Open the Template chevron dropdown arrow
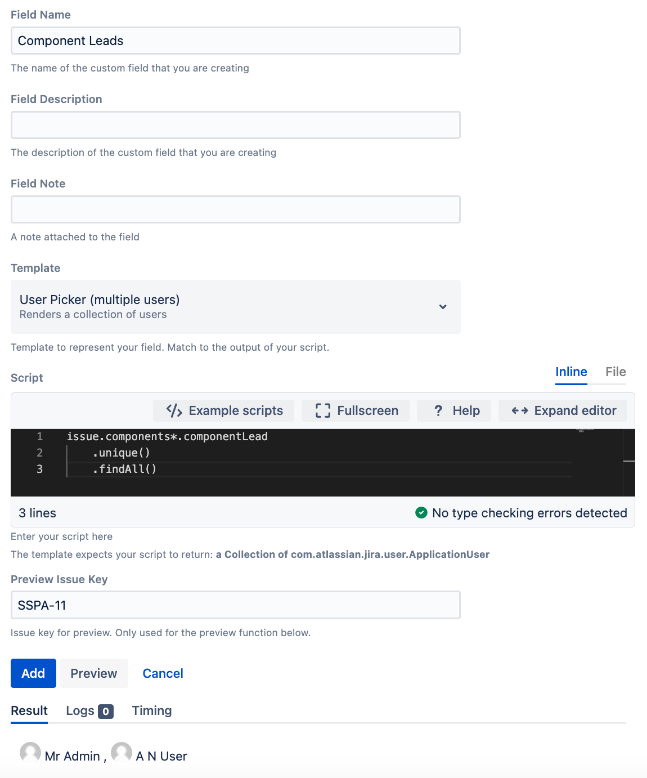Image resolution: width=647 pixels, height=778 pixels. (x=443, y=307)
